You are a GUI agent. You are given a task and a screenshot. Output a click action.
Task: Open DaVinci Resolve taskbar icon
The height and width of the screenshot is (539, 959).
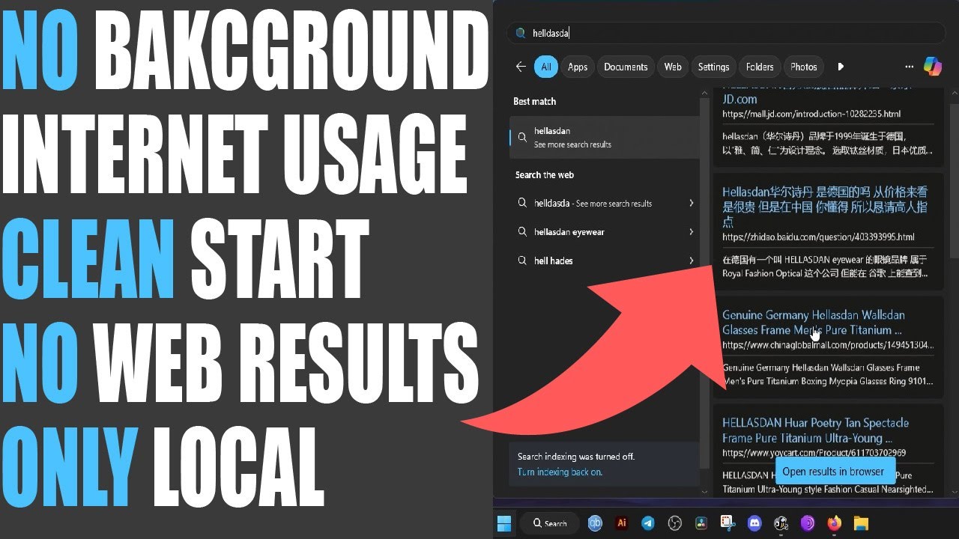point(701,523)
